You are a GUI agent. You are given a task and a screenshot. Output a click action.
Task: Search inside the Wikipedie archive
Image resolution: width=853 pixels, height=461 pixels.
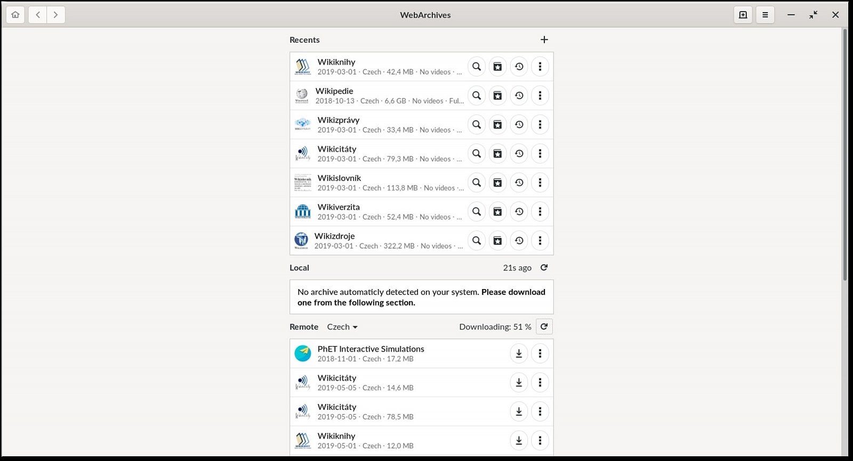click(x=477, y=95)
